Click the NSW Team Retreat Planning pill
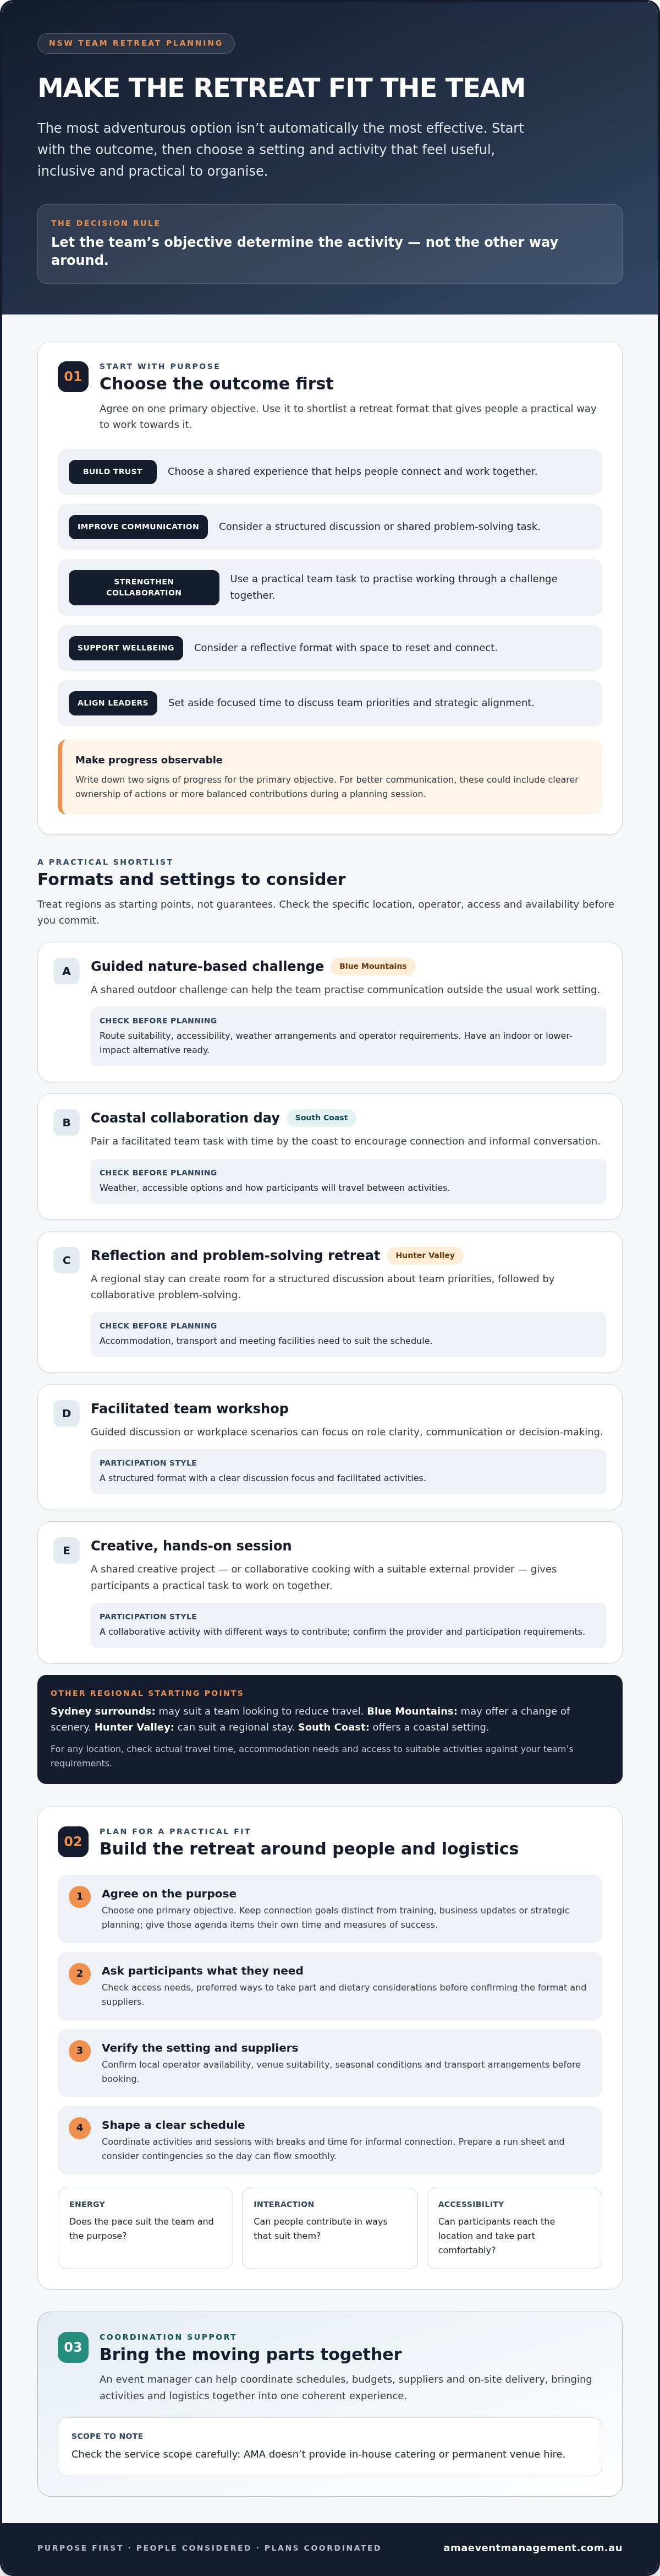The height and width of the screenshot is (2576, 660). coord(136,43)
